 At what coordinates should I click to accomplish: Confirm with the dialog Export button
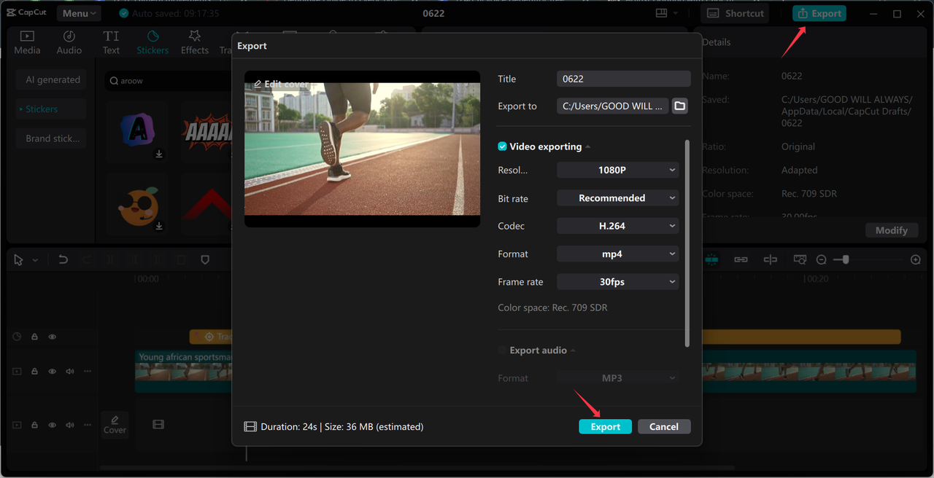[x=606, y=427]
